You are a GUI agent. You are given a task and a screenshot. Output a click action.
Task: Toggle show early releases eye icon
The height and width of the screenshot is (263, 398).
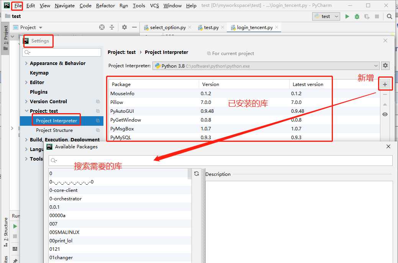click(x=385, y=114)
